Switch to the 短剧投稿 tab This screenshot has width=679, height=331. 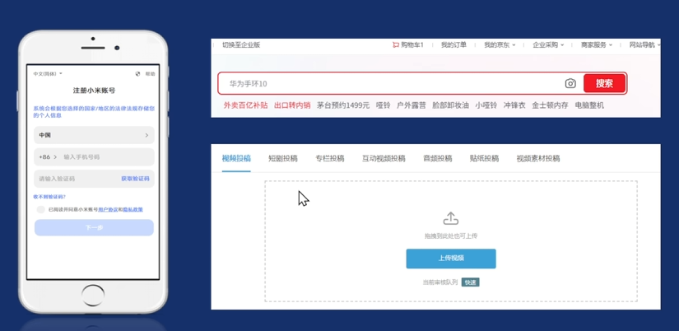(x=283, y=159)
